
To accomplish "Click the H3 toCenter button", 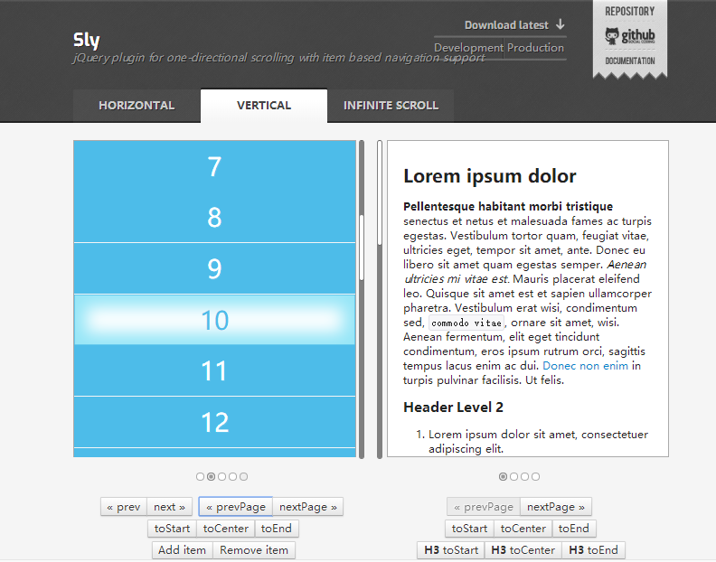I will [x=523, y=549].
